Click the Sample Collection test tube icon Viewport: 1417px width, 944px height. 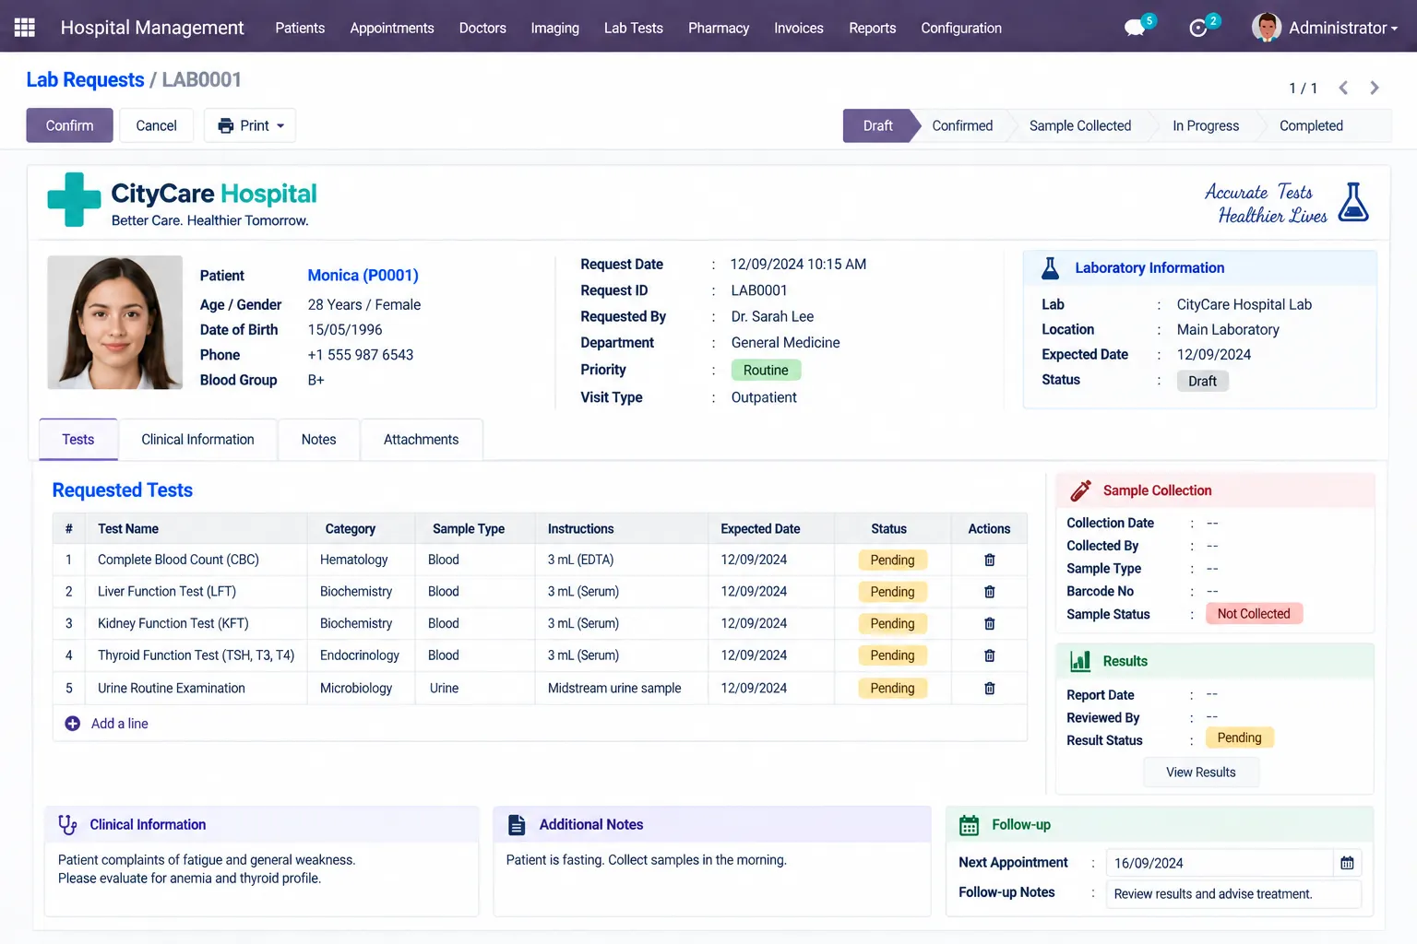click(x=1080, y=490)
